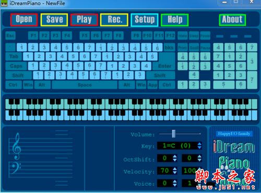This screenshot has height=193, width=261.
Task: Increase the first Voice value
Action: (x=175, y=181)
